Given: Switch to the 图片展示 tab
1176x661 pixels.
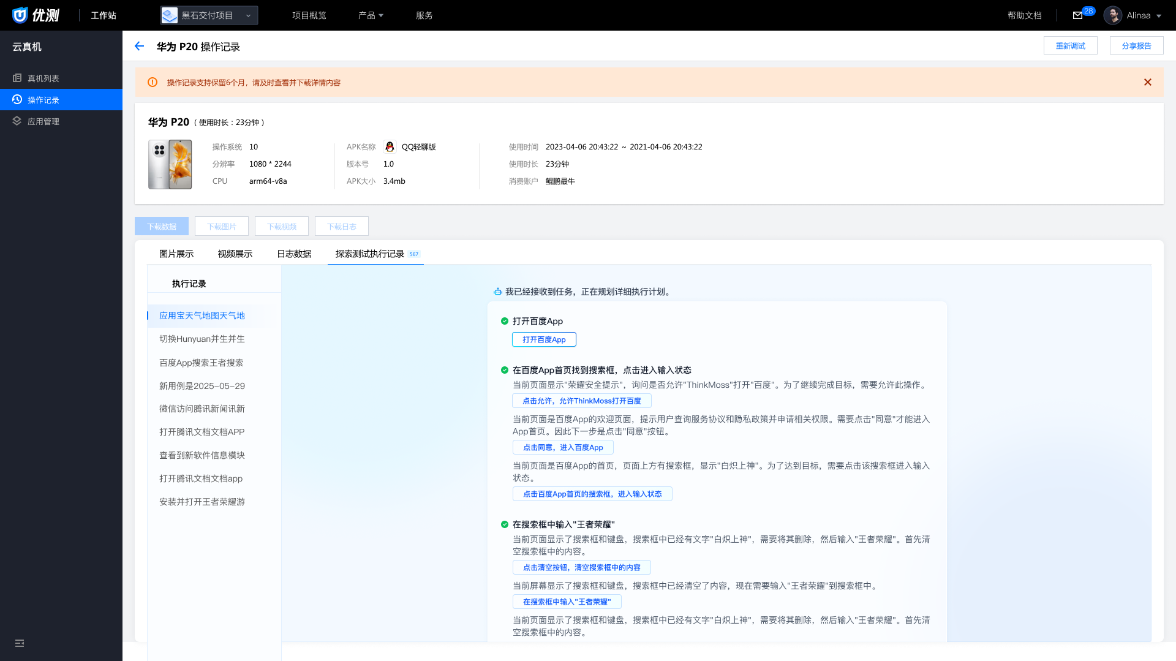Looking at the screenshot, I should pyautogui.click(x=176, y=254).
